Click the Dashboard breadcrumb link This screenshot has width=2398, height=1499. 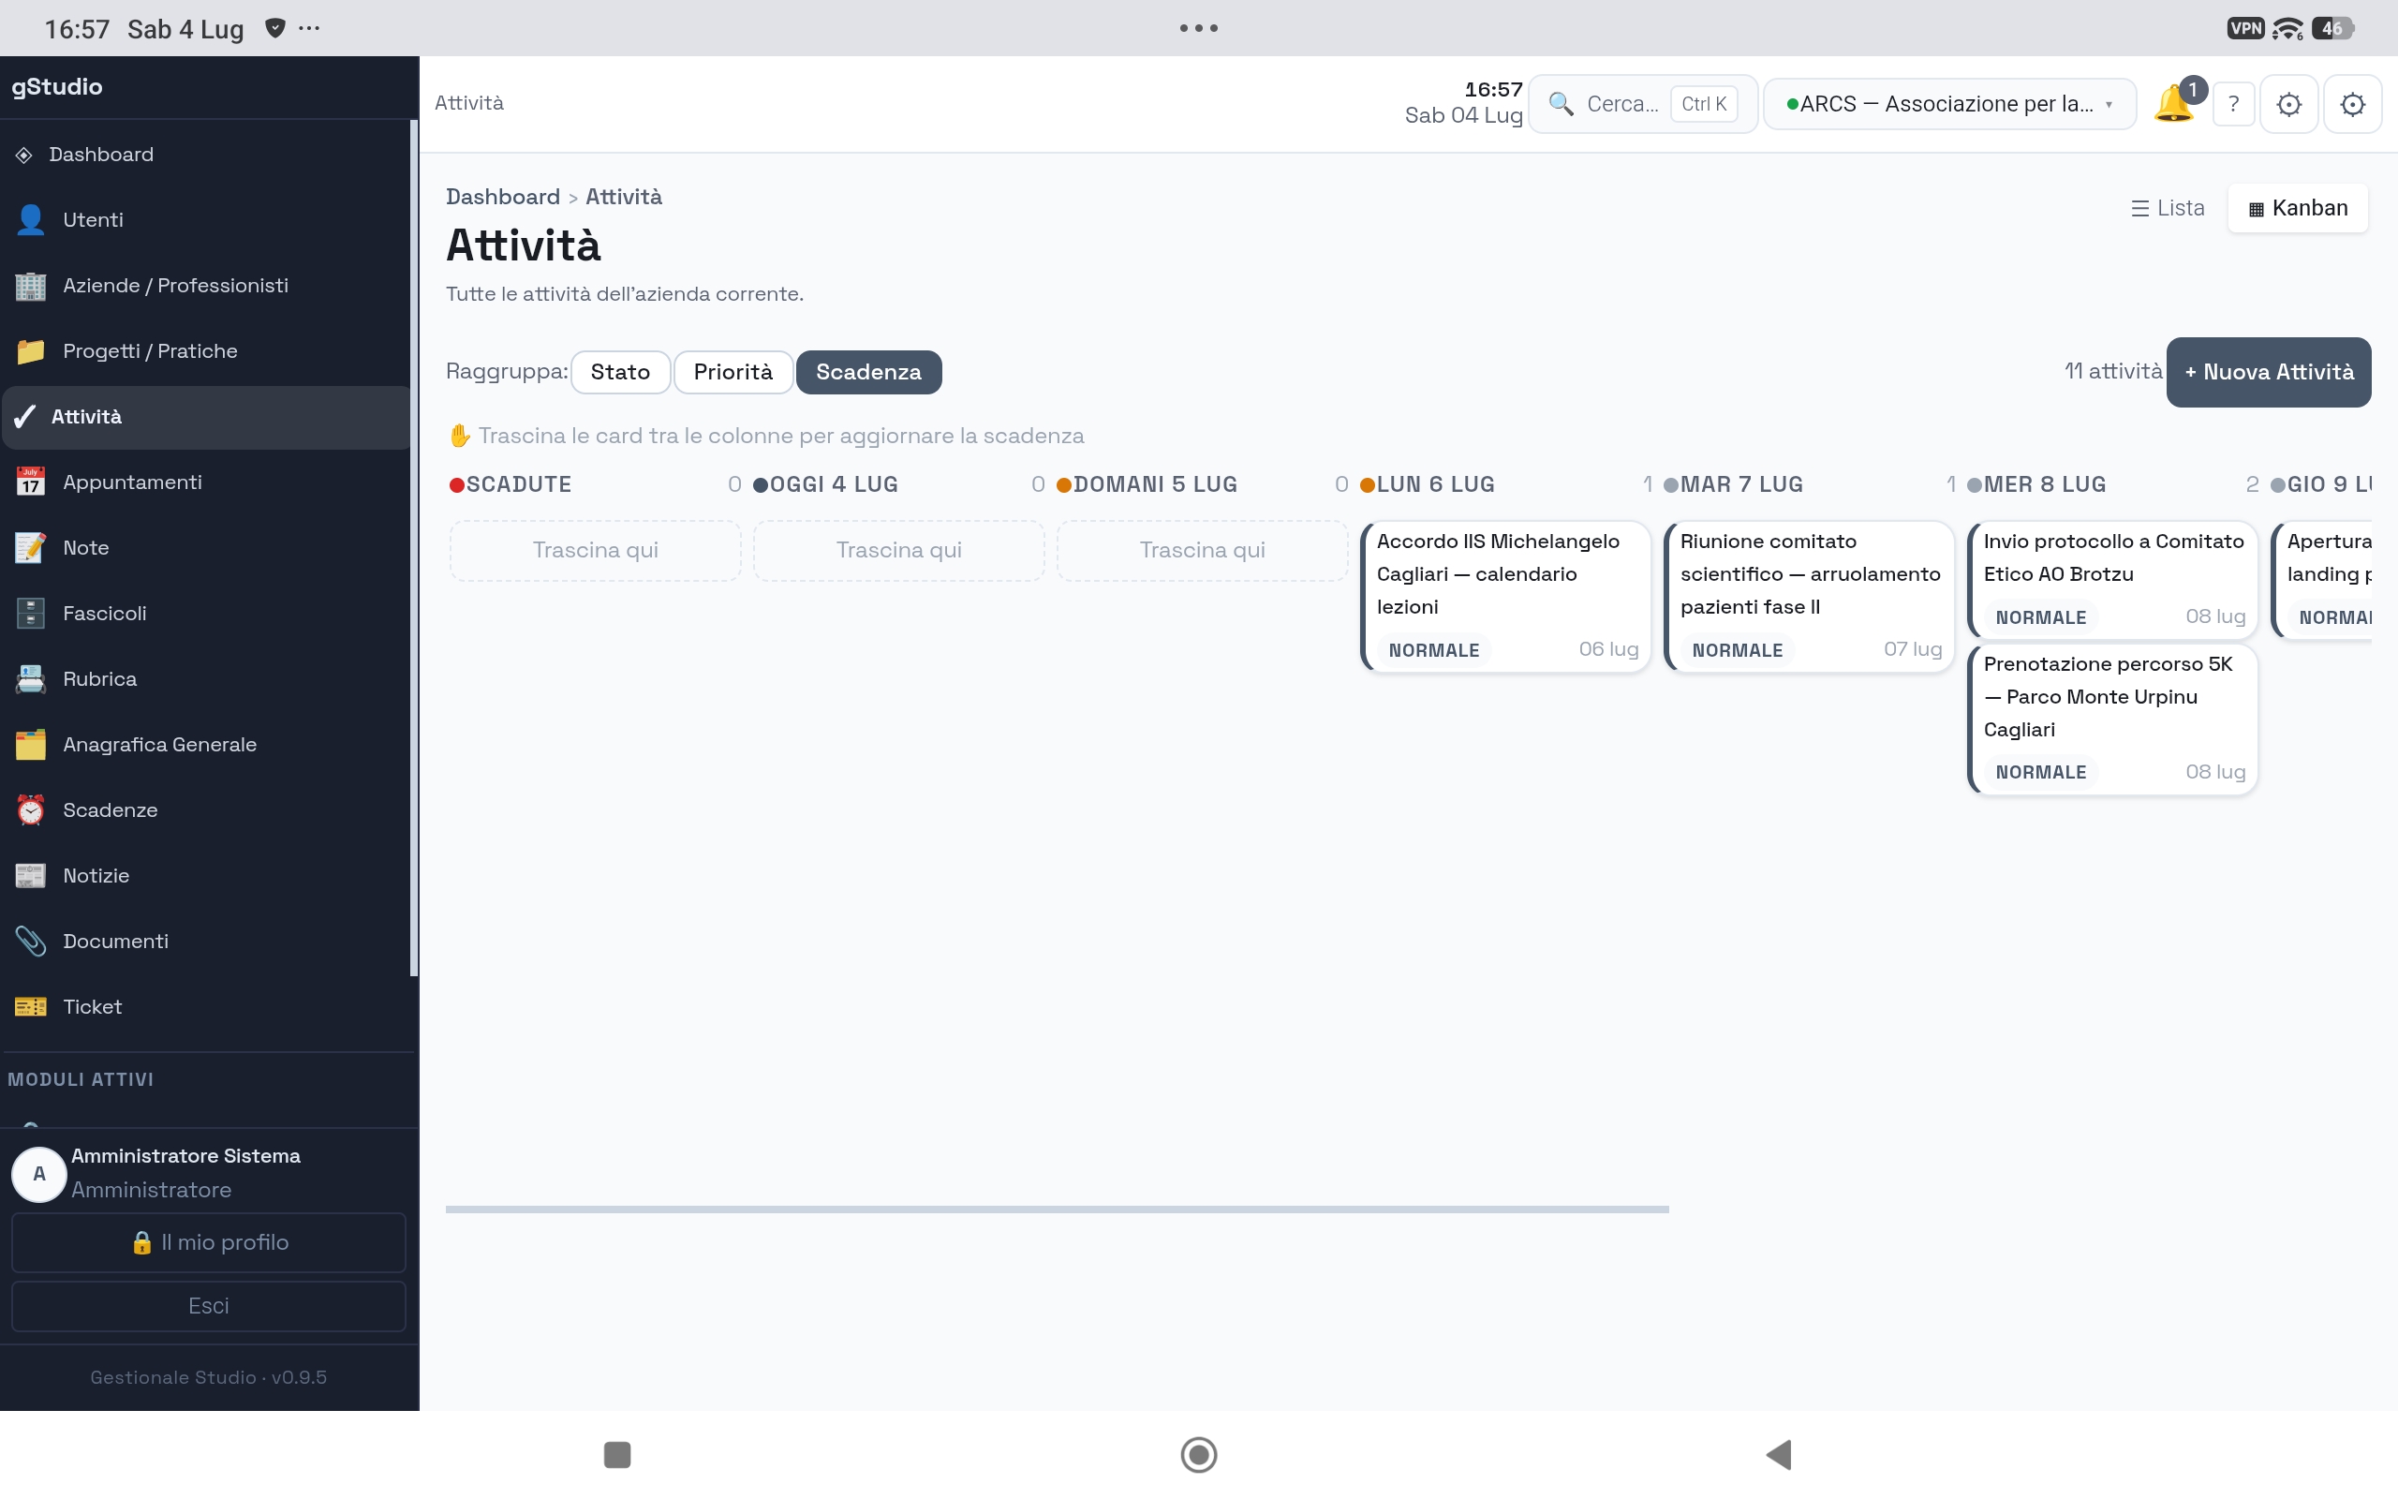point(502,197)
